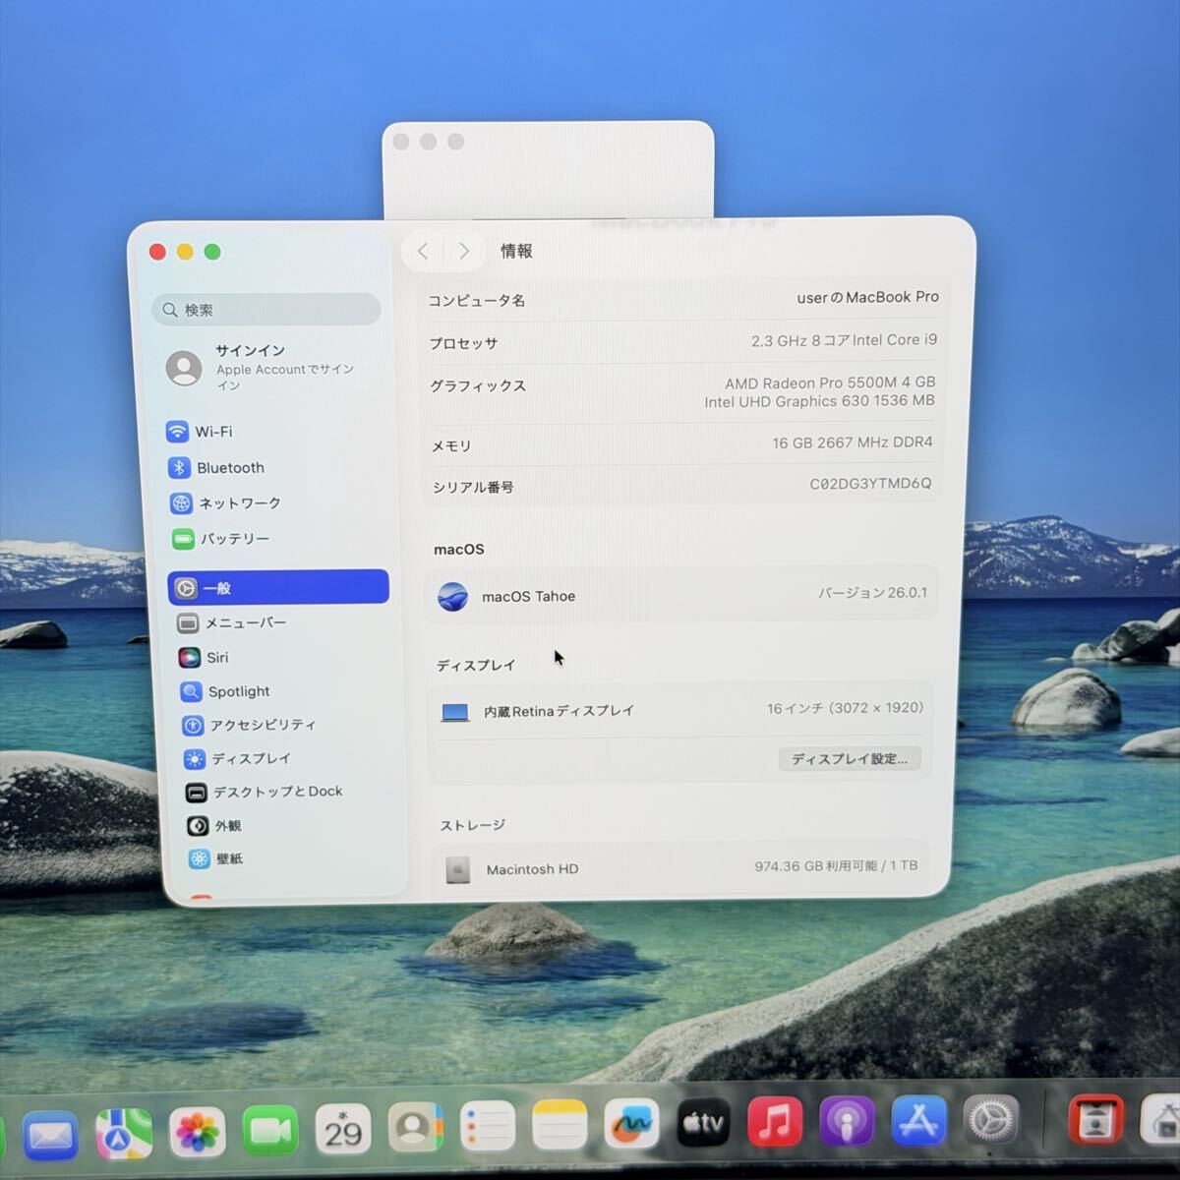Close the settings window with red button

(157, 252)
